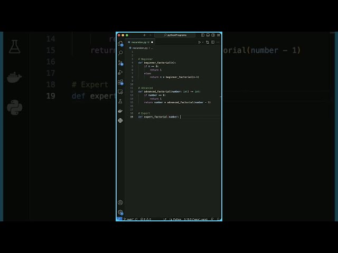338x253 pixels.
Task: Click 'def expert_factorial(number:' on line 19
Action: 158,117
